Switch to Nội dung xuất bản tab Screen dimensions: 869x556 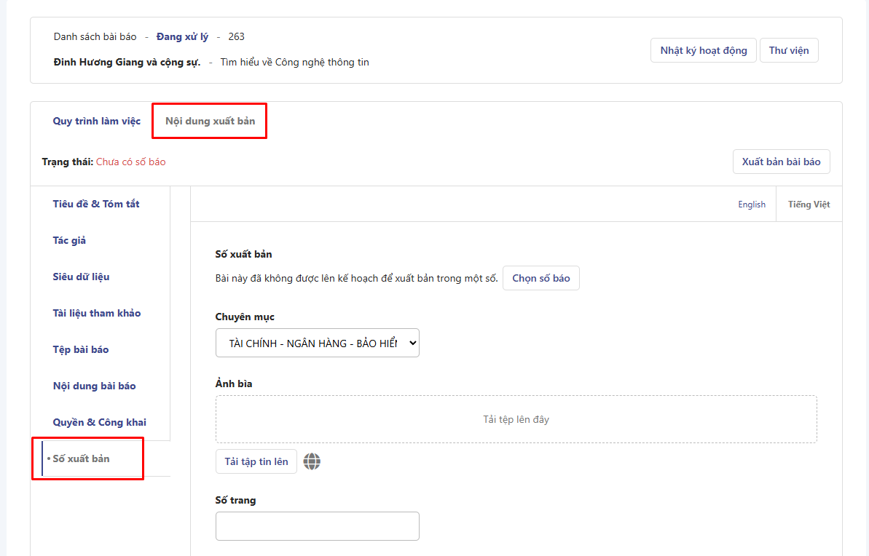(210, 121)
